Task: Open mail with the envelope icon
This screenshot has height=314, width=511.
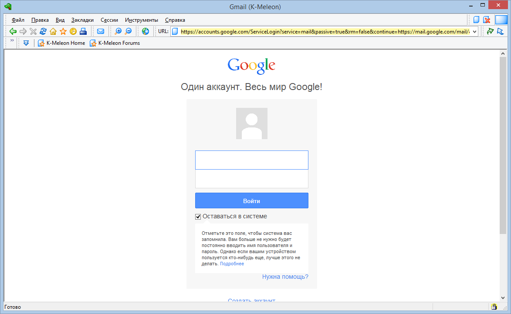Action: tap(101, 31)
